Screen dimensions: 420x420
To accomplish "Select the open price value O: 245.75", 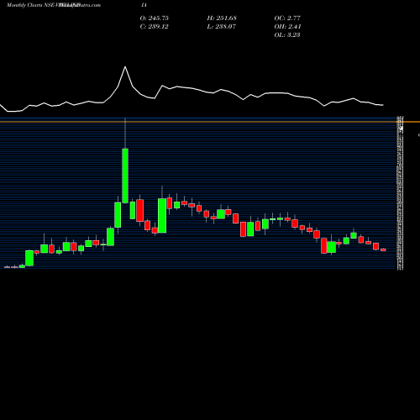I will pos(155,18).
